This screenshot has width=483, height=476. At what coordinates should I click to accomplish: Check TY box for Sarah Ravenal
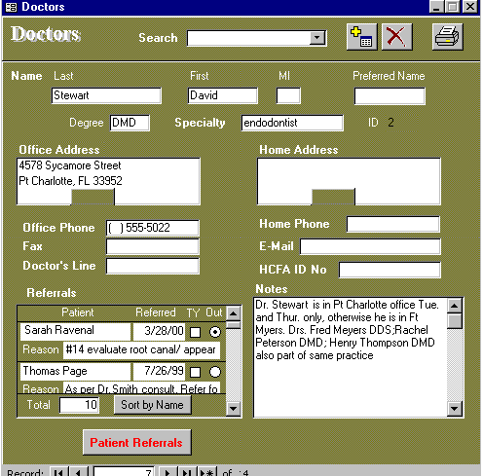[195, 332]
